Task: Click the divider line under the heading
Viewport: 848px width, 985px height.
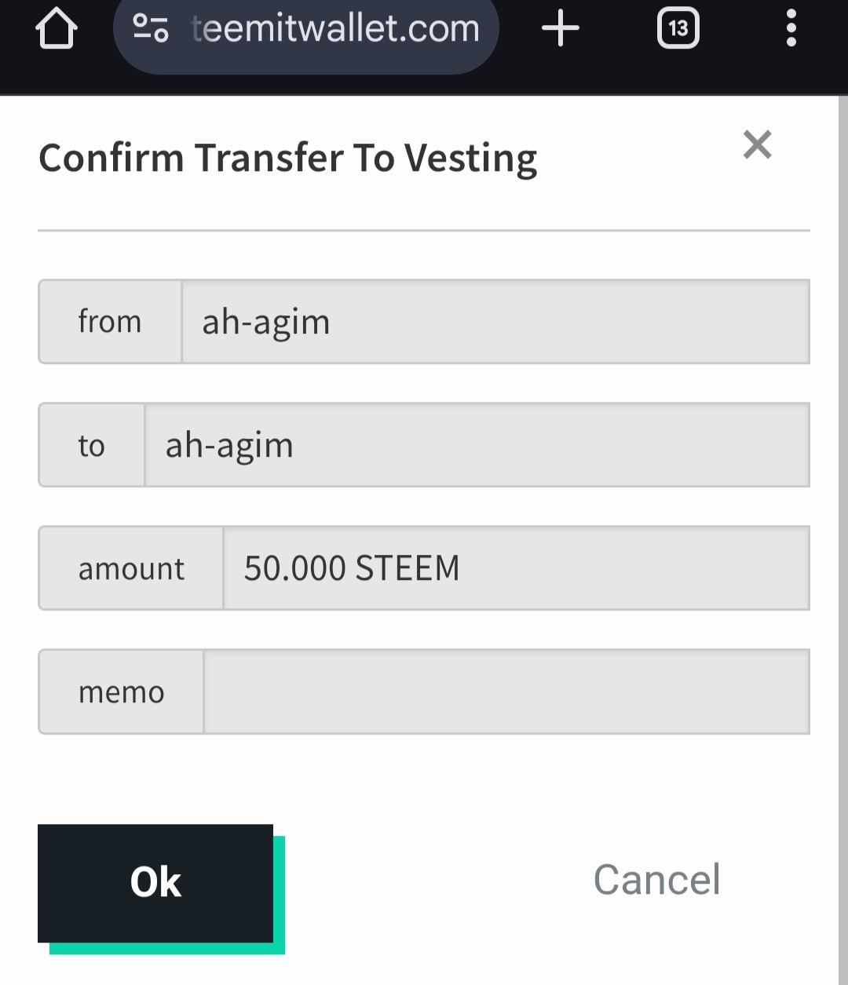Action: (x=424, y=231)
